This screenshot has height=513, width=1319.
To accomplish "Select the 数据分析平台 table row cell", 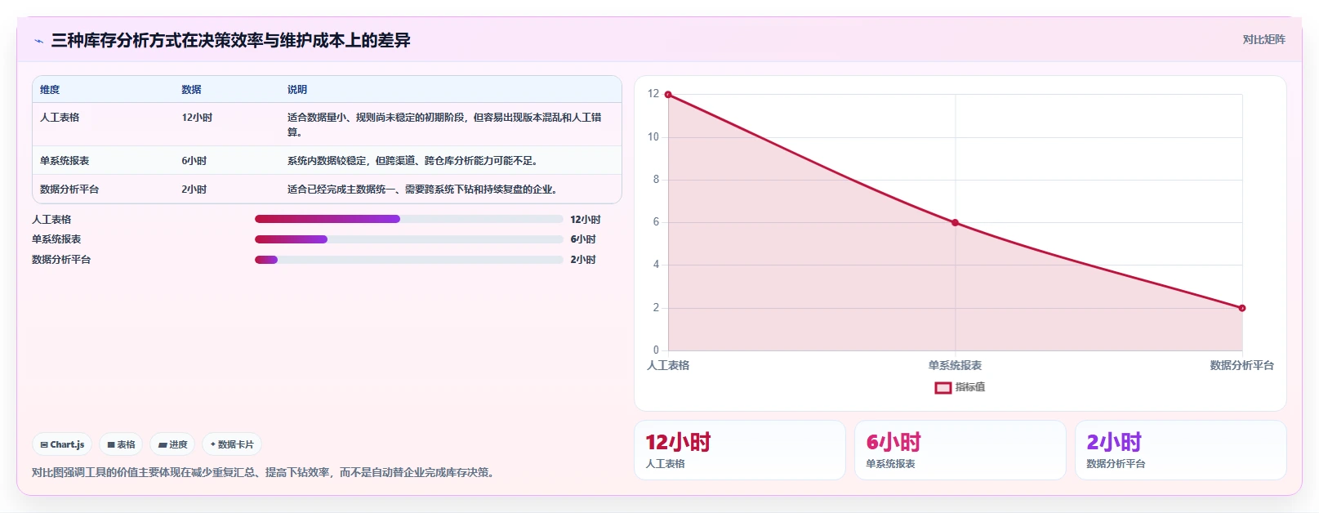I will coord(69,190).
